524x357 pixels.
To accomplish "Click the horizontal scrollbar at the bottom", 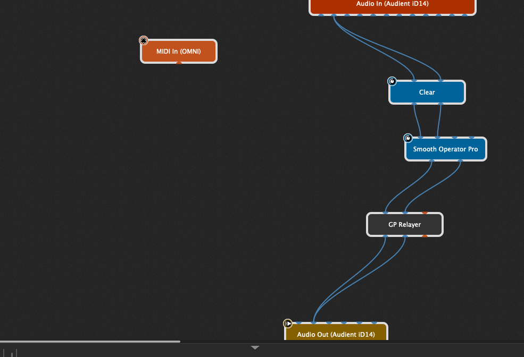I will point(90,342).
